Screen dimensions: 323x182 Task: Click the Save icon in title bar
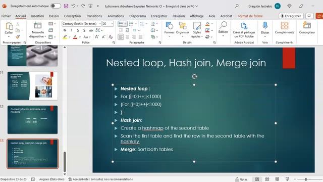coord(66,6)
